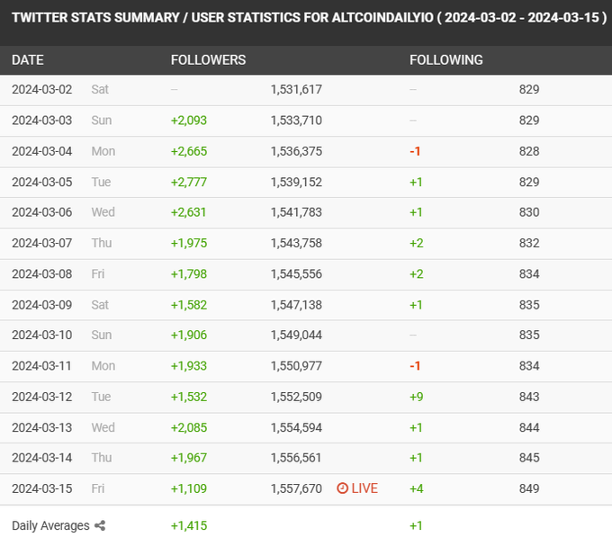Select the 2024-03-05 date cell
Screen dimensions: 612x537
point(41,182)
